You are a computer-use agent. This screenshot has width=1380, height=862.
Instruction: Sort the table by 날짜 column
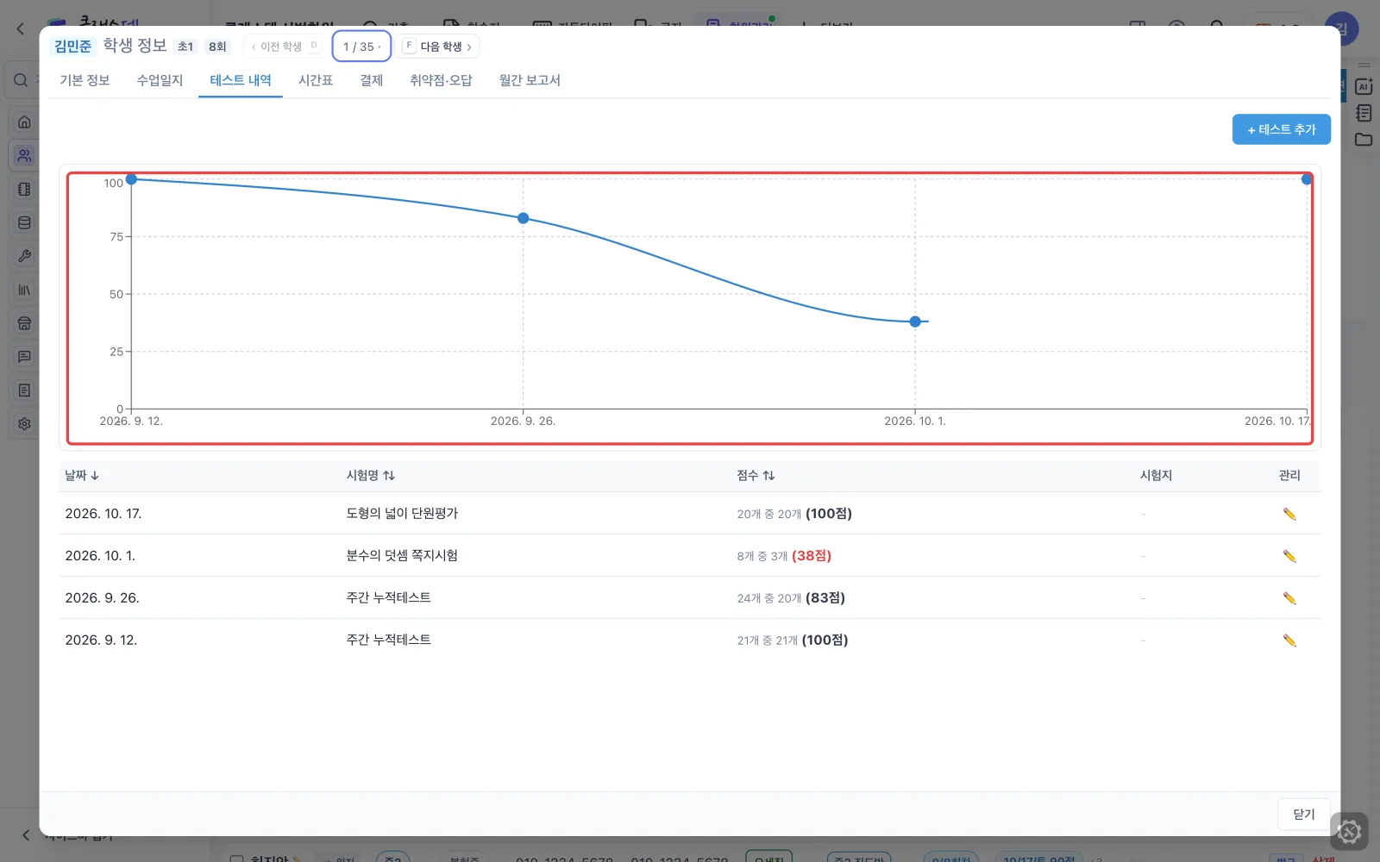point(82,475)
